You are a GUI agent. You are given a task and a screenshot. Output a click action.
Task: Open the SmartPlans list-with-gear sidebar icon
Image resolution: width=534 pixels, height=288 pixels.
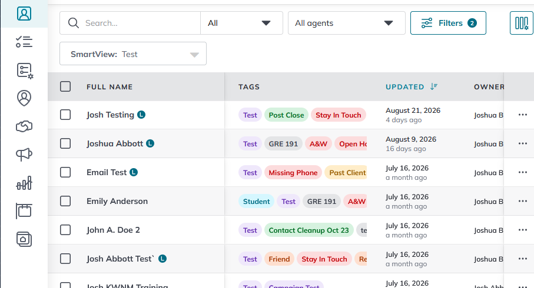coord(25,71)
